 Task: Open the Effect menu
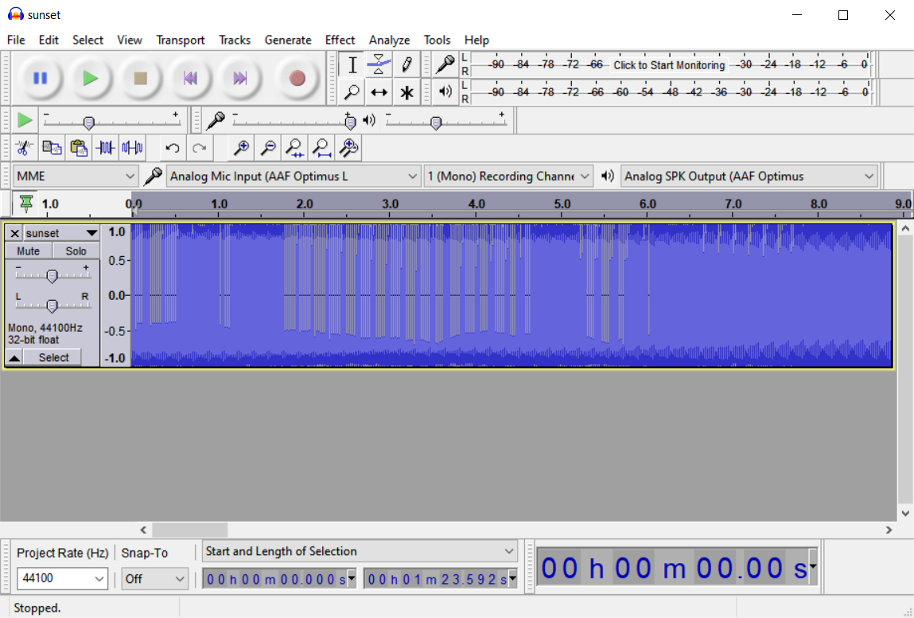coord(340,40)
